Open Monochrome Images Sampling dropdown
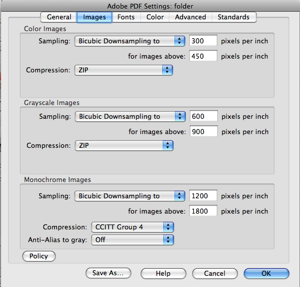 pos(130,196)
